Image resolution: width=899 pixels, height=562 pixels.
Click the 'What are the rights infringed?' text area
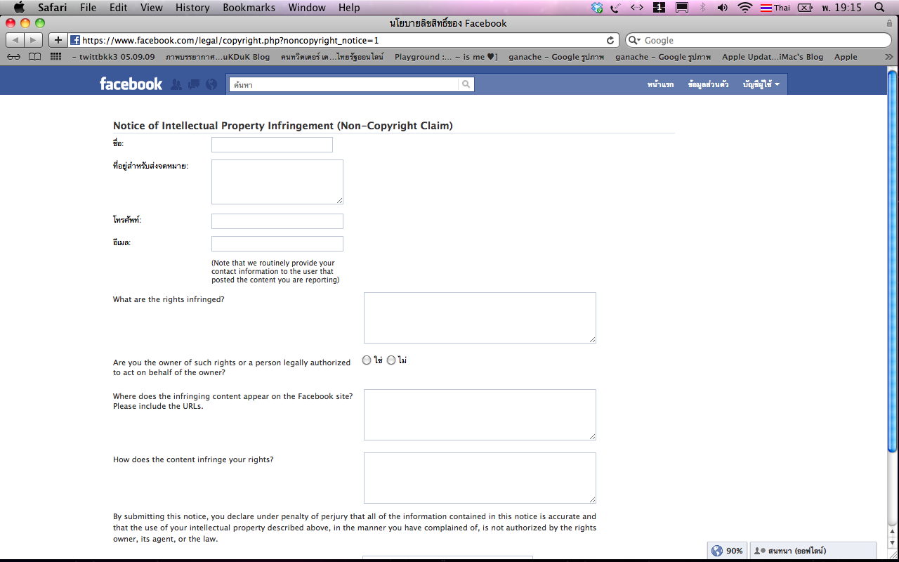coord(480,318)
